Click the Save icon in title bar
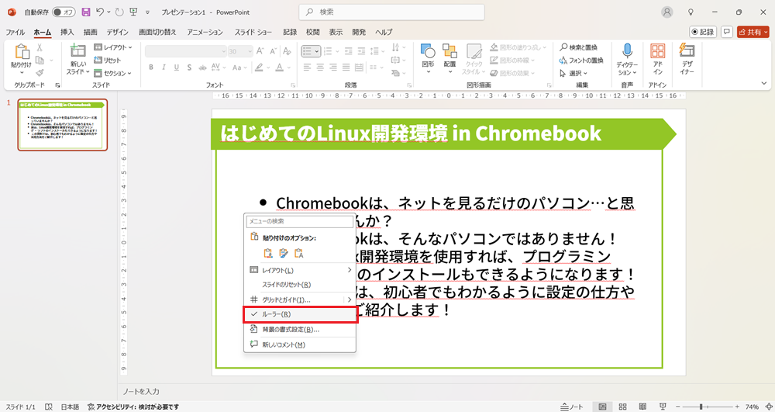775x412 pixels. tap(85, 12)
